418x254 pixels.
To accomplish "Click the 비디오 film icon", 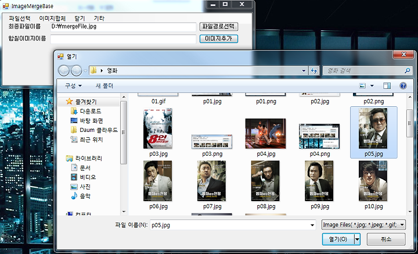I will tap(74, 177).
